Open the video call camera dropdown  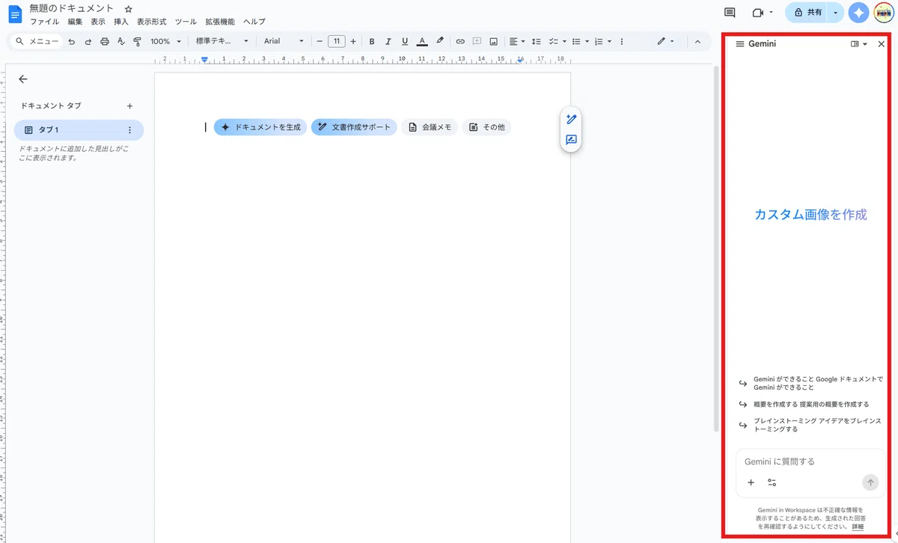[x=763, y=13]
